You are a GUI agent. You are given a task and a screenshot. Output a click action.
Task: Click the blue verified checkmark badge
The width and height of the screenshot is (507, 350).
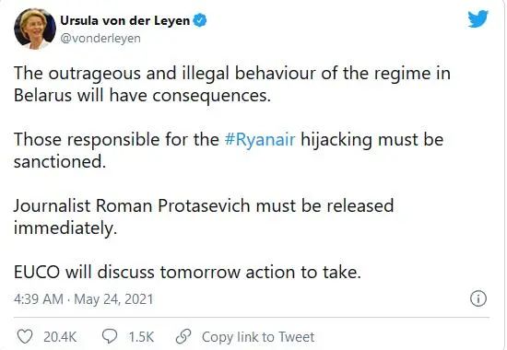pos(199,20)
